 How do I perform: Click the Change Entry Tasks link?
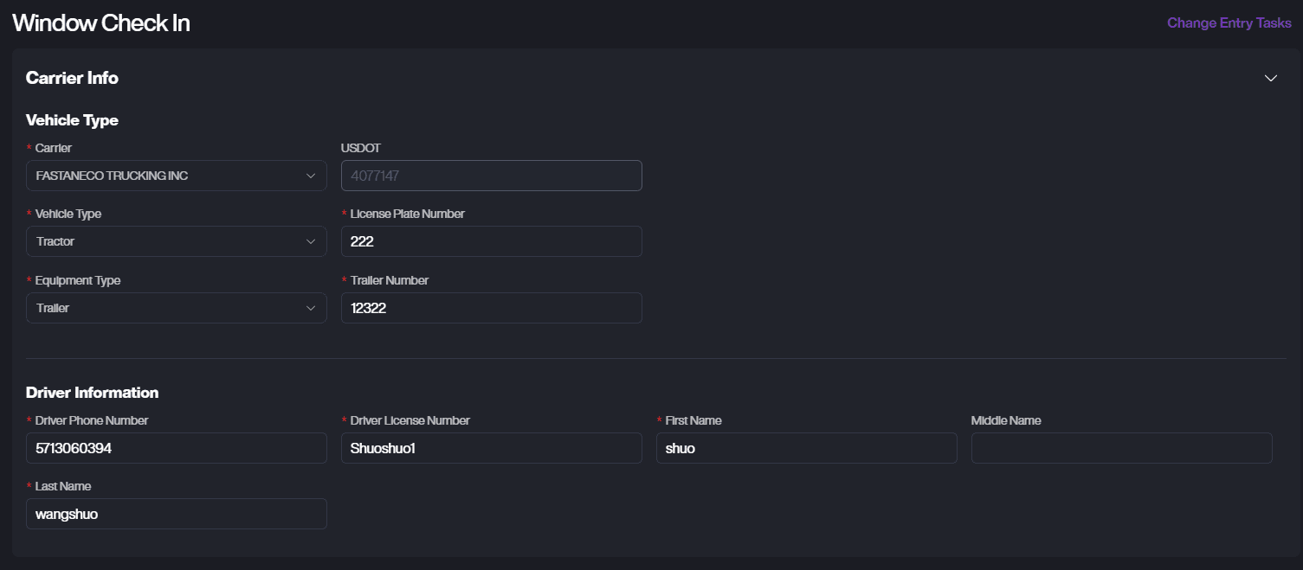[x=1229, y=23]
